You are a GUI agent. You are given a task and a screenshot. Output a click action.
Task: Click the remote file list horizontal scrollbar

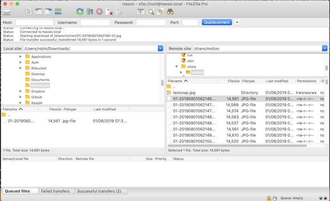point(237,145)
